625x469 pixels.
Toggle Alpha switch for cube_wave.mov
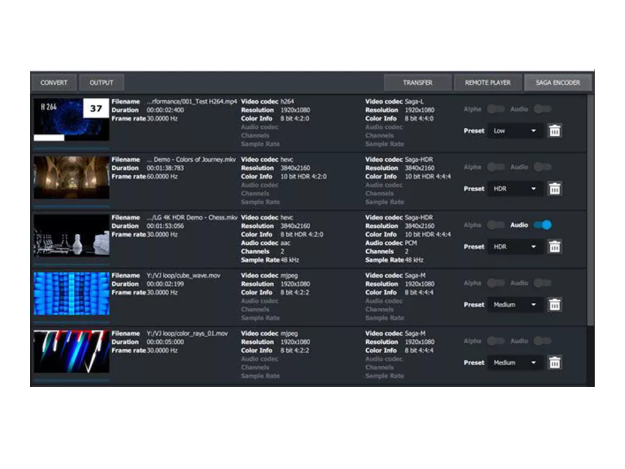[496, 283]
